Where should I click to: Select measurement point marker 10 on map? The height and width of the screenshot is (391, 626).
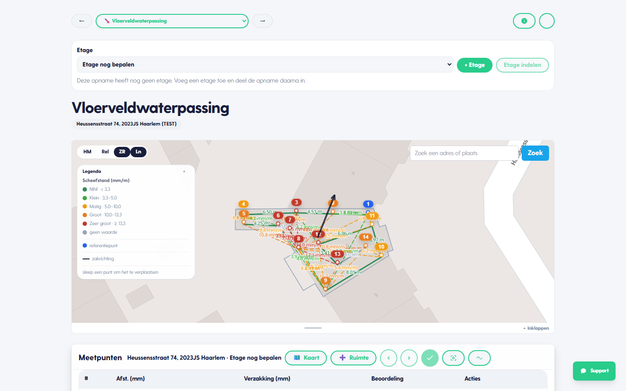click(x=381, y=247)
